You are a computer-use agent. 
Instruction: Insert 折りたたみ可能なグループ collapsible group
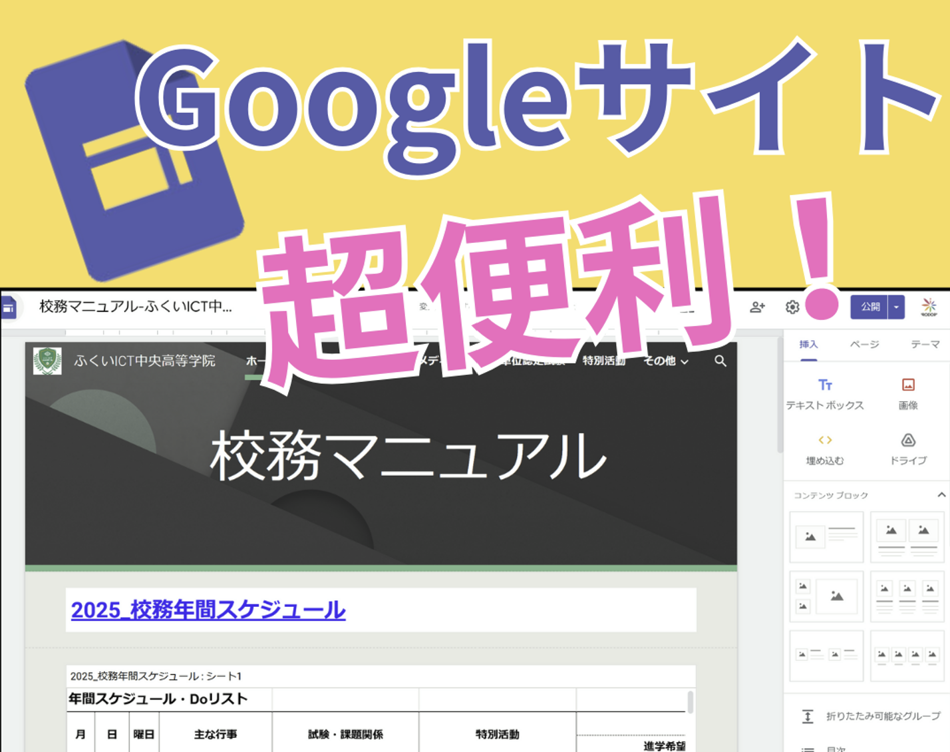click(871, 716)
